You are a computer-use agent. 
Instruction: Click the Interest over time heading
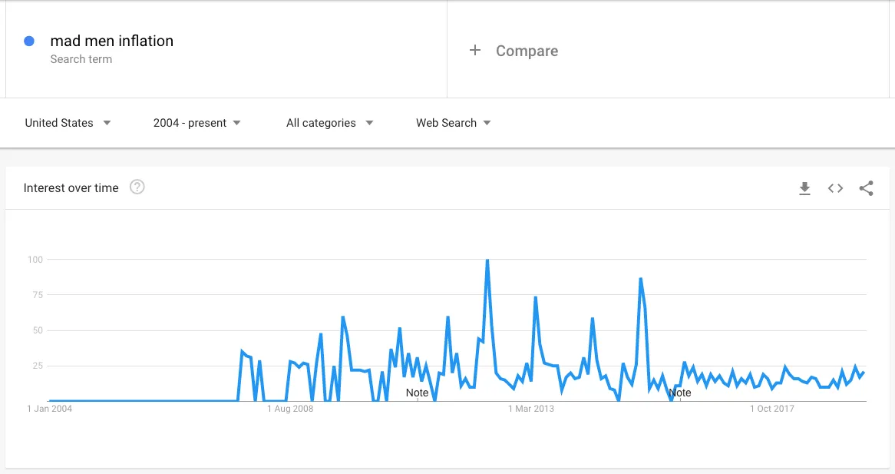tap(71, 188)
